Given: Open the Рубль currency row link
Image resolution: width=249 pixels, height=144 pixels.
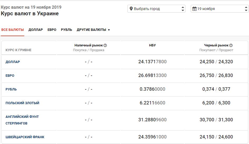Looking at the screenshot, I should (11, 89).
